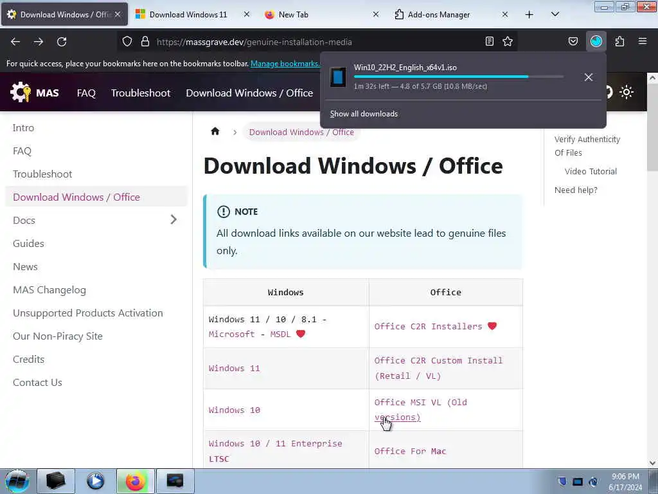Close the Download Windows 11 tab
Screen dimensions: 658x494
point(247,14)
